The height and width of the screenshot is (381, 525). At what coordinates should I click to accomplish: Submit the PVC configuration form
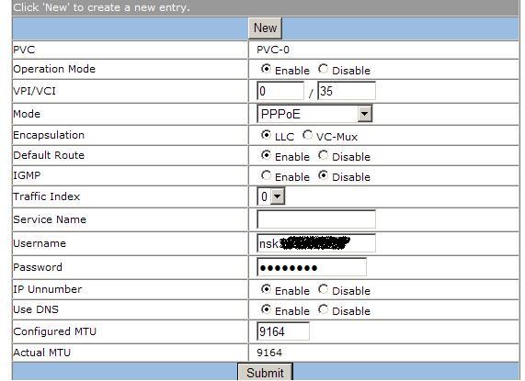coord(265,372)
